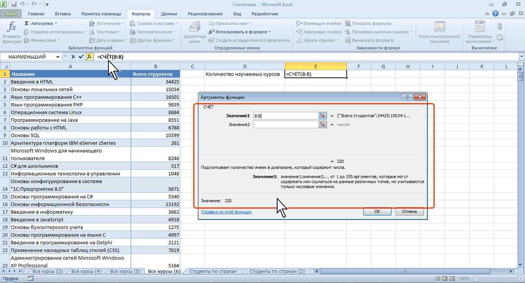This screenshot has height=283, width=525.
Task: Click the Значение1 input field
Action: (285, 115)
